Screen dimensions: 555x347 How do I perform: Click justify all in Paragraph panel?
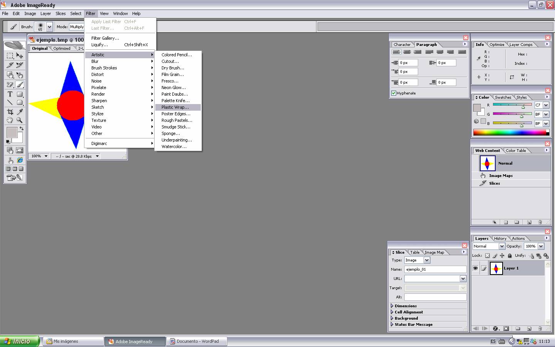point(462,52)
